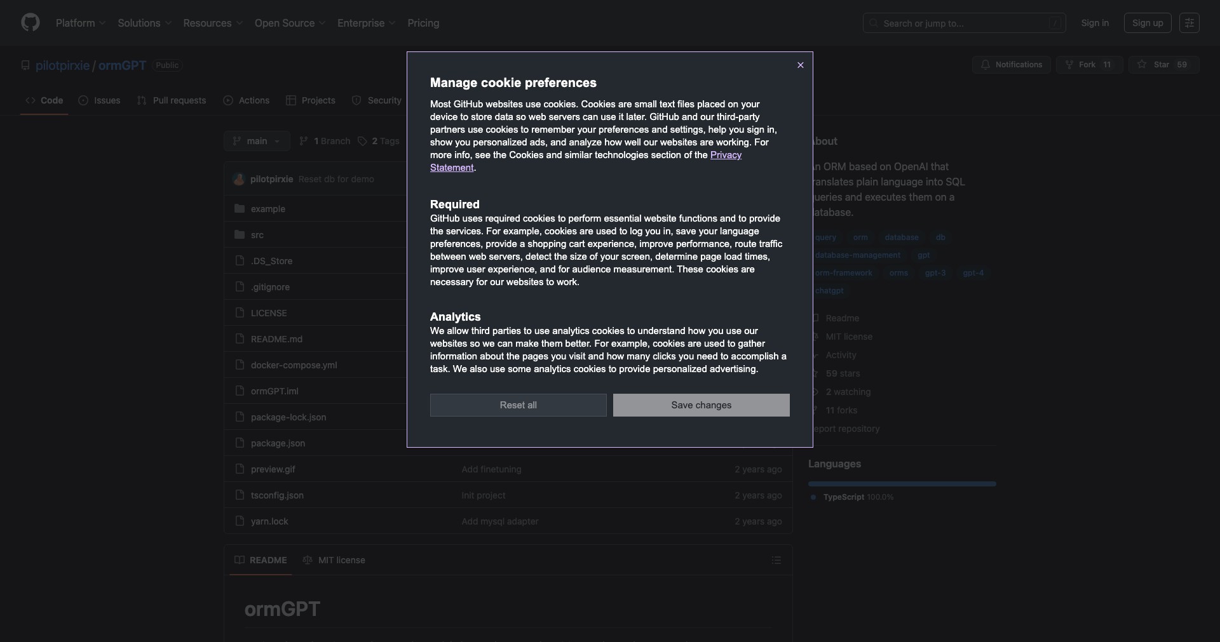The height and width of the screenshot is (642, 1220).
Task: Expand the Solutions menu
Action: click(x=144, y=23)
